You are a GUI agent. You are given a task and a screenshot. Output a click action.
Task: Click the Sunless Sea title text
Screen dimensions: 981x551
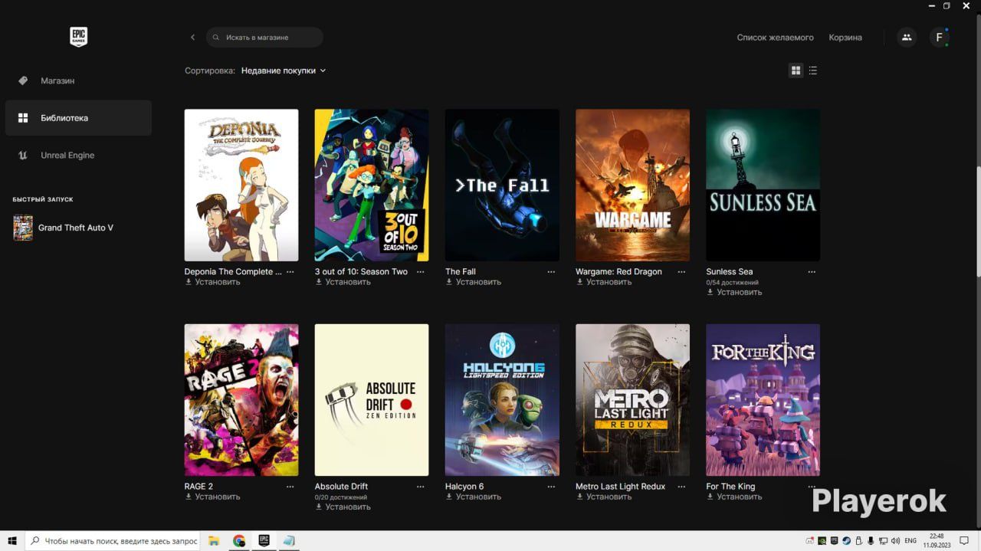[x=729, y=272]
